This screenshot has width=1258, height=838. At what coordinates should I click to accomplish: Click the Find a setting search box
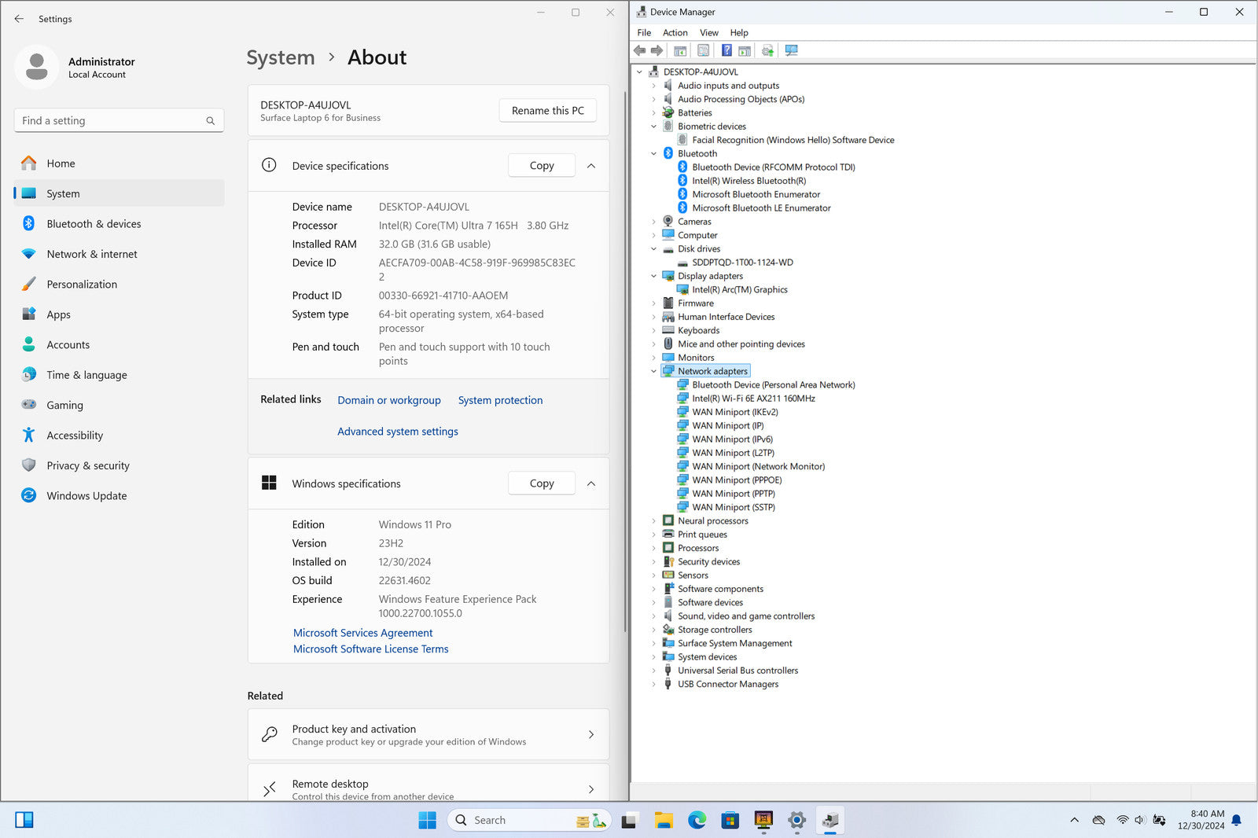(x=110, y=121)
